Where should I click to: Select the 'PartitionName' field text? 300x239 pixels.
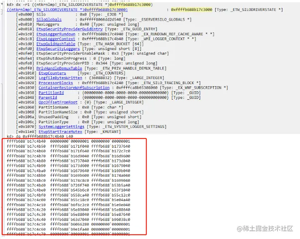click(53, 107)
